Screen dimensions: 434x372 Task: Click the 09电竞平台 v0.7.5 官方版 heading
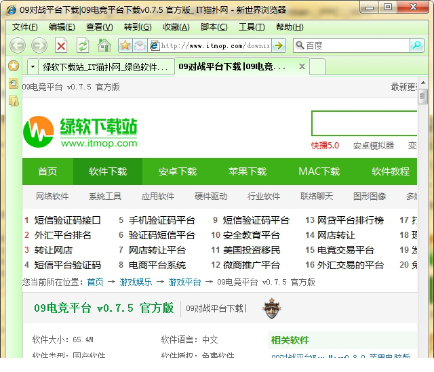point(104,308)
